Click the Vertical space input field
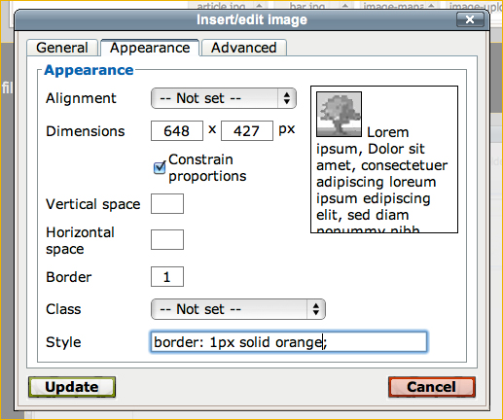The height and width of the screenshot is (420, 503). click(167, 204)
